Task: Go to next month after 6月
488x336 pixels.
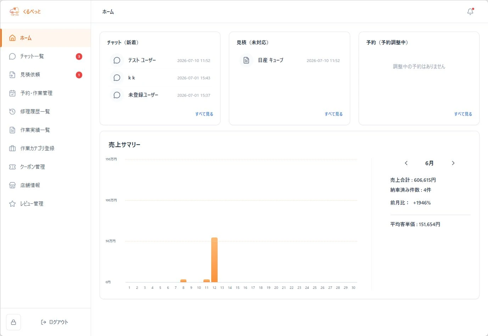Action: pyautogui.click(x=453, y=163)
